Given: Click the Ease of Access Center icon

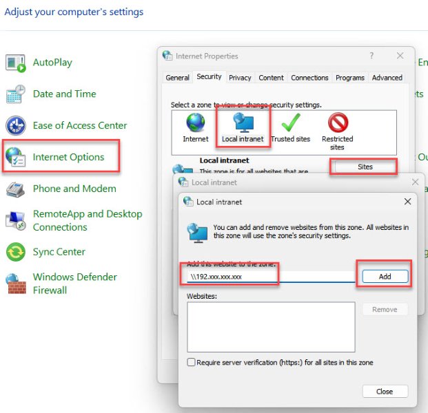Looking at the screenshot, I should [x=15, y=126].
